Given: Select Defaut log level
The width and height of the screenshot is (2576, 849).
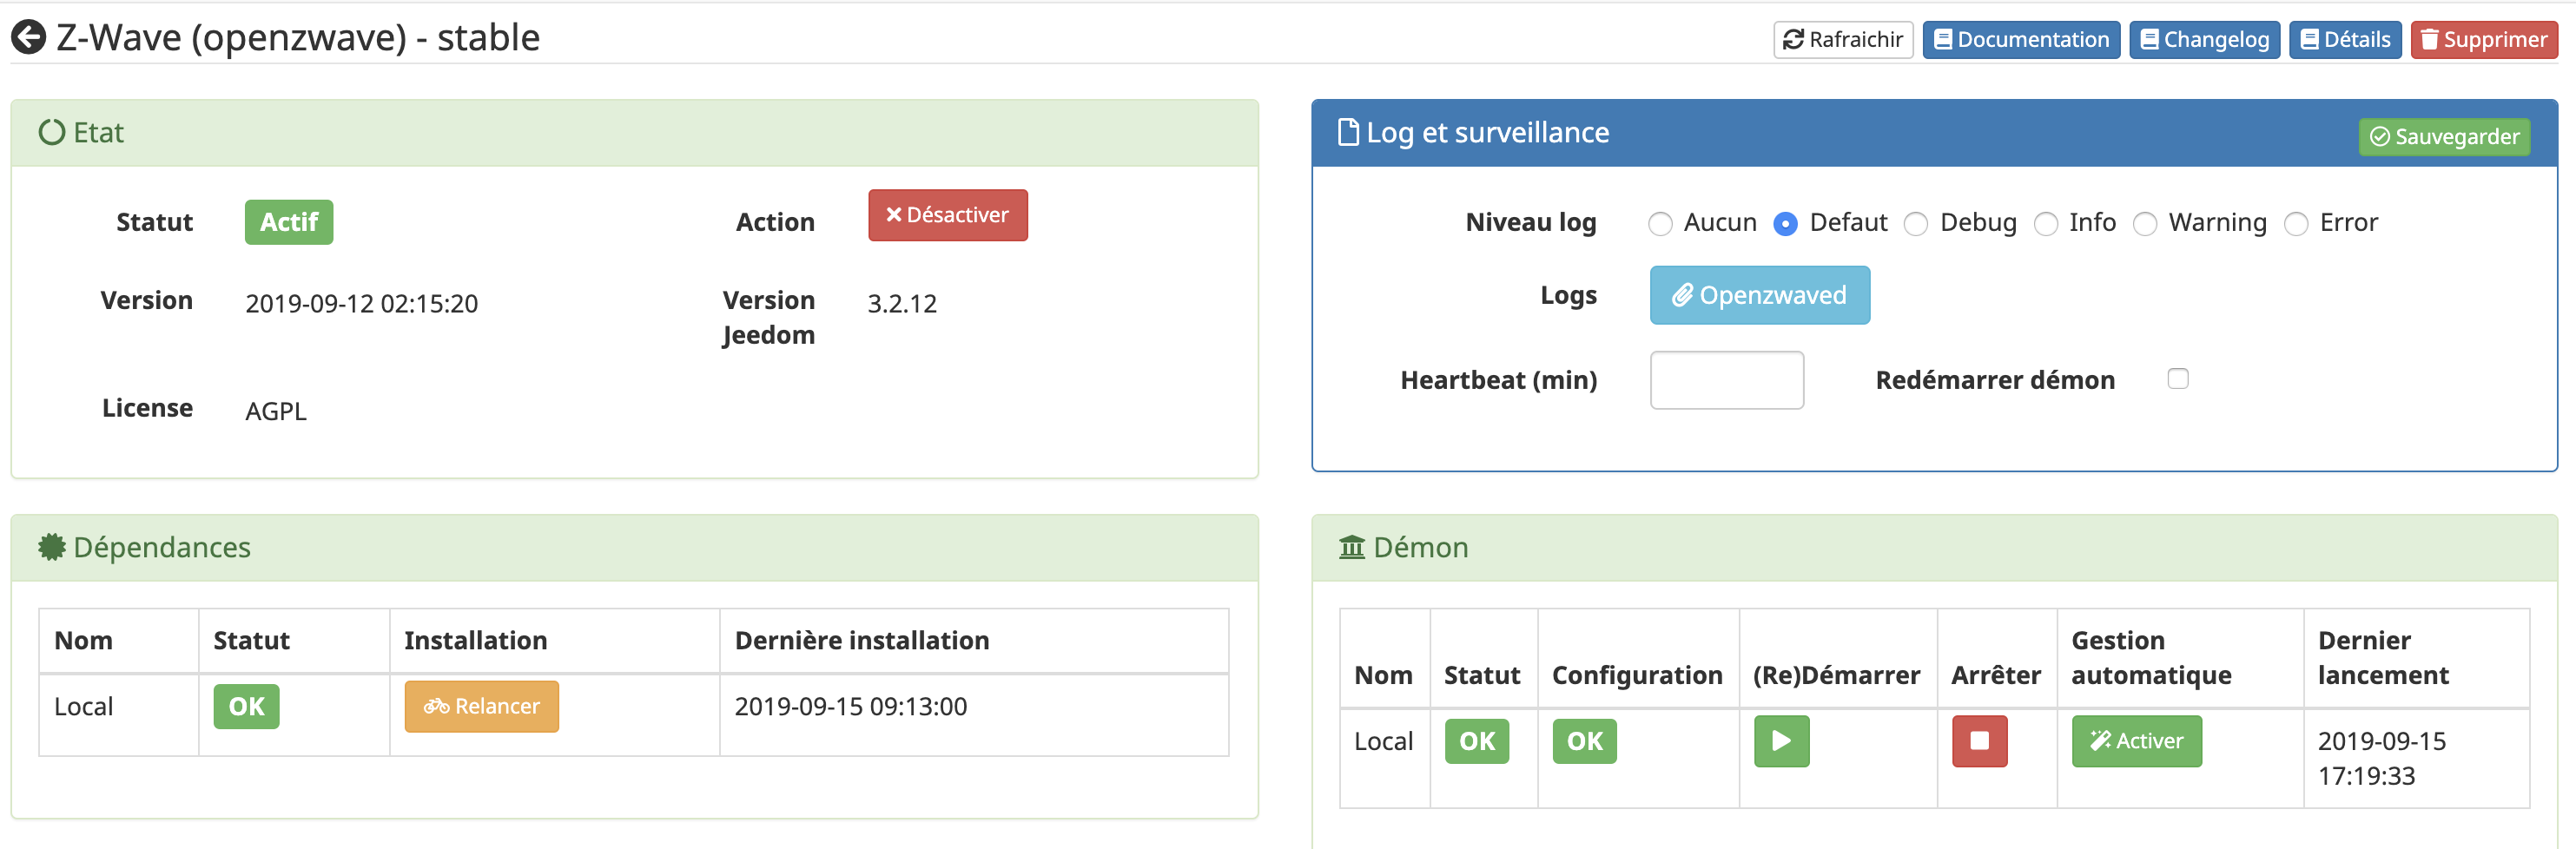Looking at the screenshot, I should [1785, 224].
